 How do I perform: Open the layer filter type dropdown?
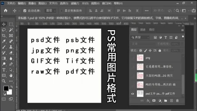140,37
